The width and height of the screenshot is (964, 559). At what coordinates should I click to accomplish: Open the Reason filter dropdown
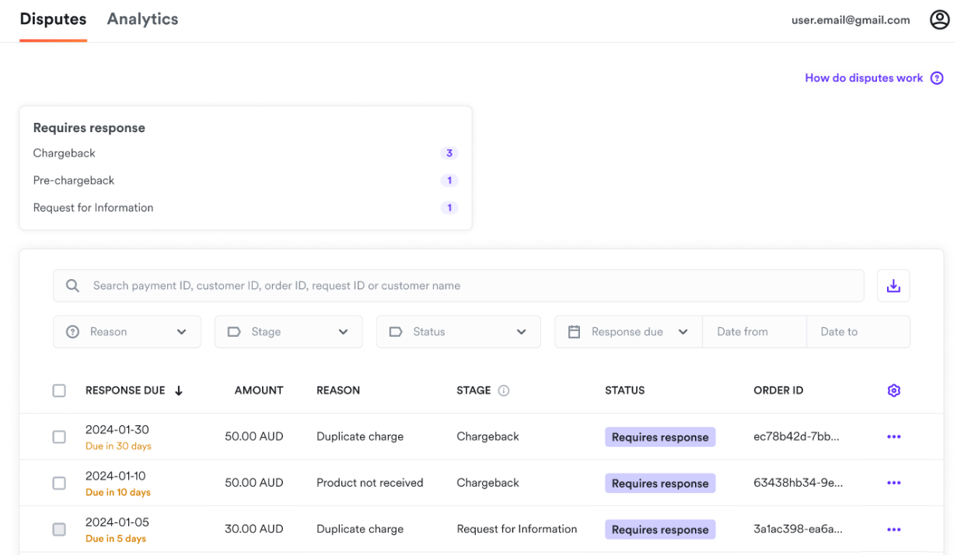click(x=127, y=331)
